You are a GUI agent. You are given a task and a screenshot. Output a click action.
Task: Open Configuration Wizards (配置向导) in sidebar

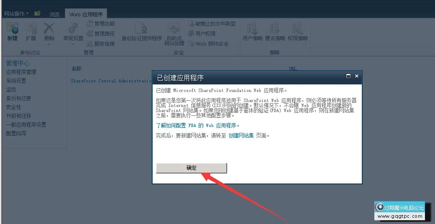click(16, 133)
